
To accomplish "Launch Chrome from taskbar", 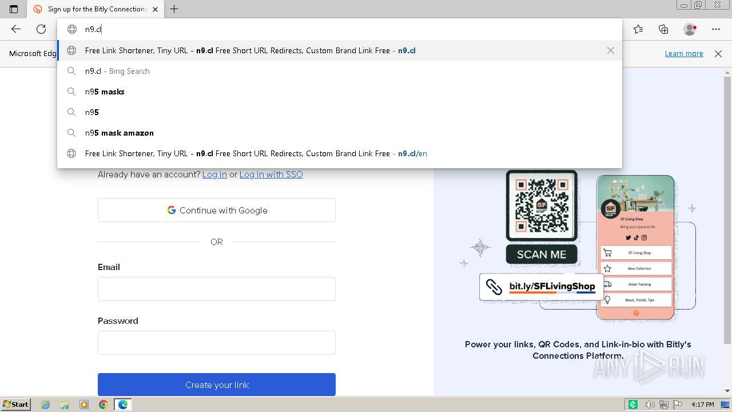I will pyautogui.click(x=104, y=405).
